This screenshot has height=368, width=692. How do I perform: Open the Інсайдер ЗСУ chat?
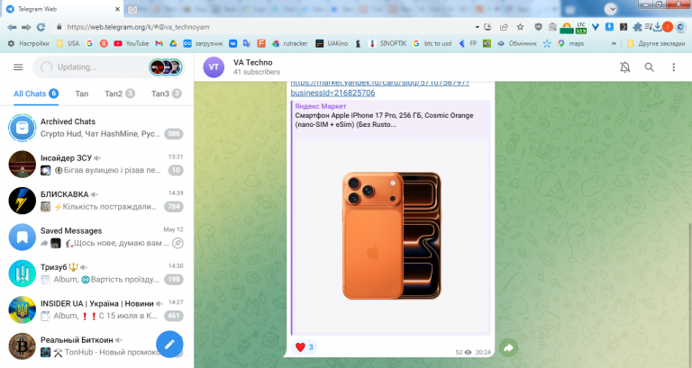coord(96,164)
